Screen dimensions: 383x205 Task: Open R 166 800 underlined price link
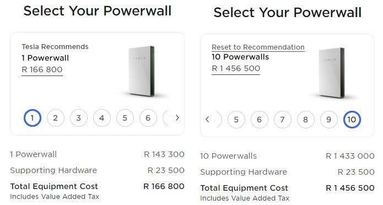[42, 69]
